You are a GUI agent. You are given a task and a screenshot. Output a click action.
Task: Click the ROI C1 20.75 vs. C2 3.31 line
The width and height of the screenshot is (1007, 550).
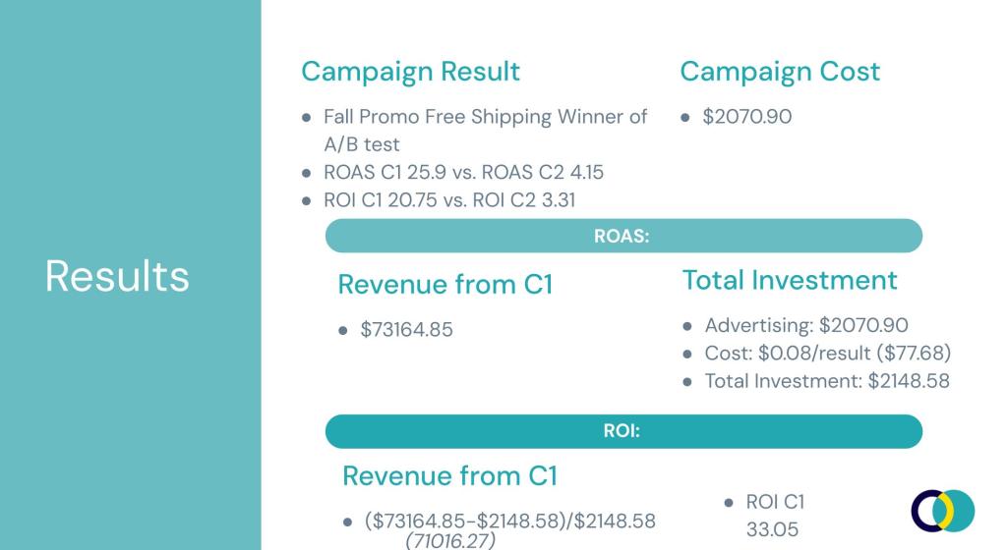(x=449, y=200)
